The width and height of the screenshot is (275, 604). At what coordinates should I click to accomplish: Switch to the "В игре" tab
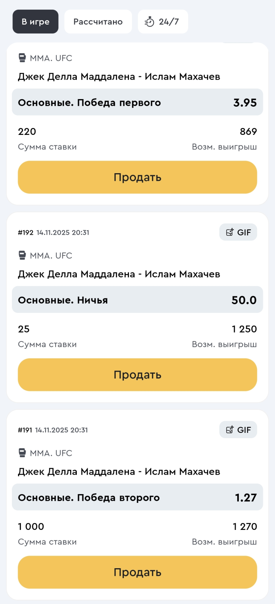35,22
